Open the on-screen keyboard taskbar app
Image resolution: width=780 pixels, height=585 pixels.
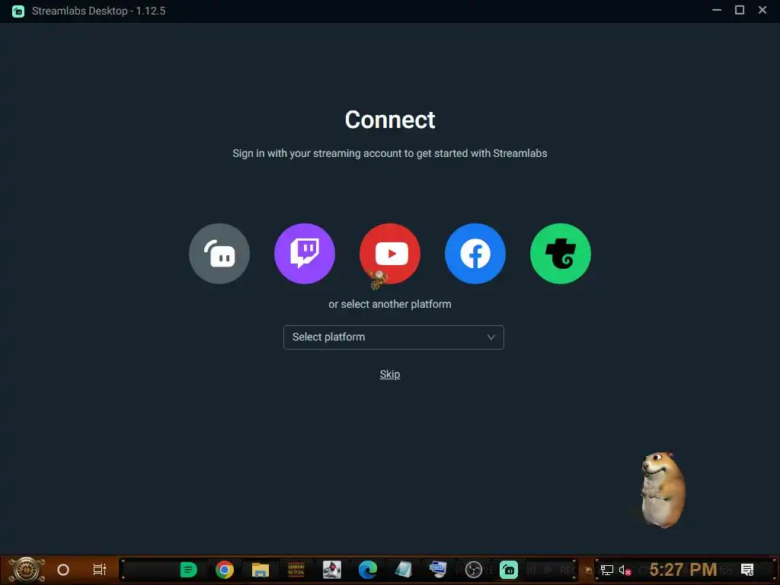pyautogui.click(x=438, y=570)
